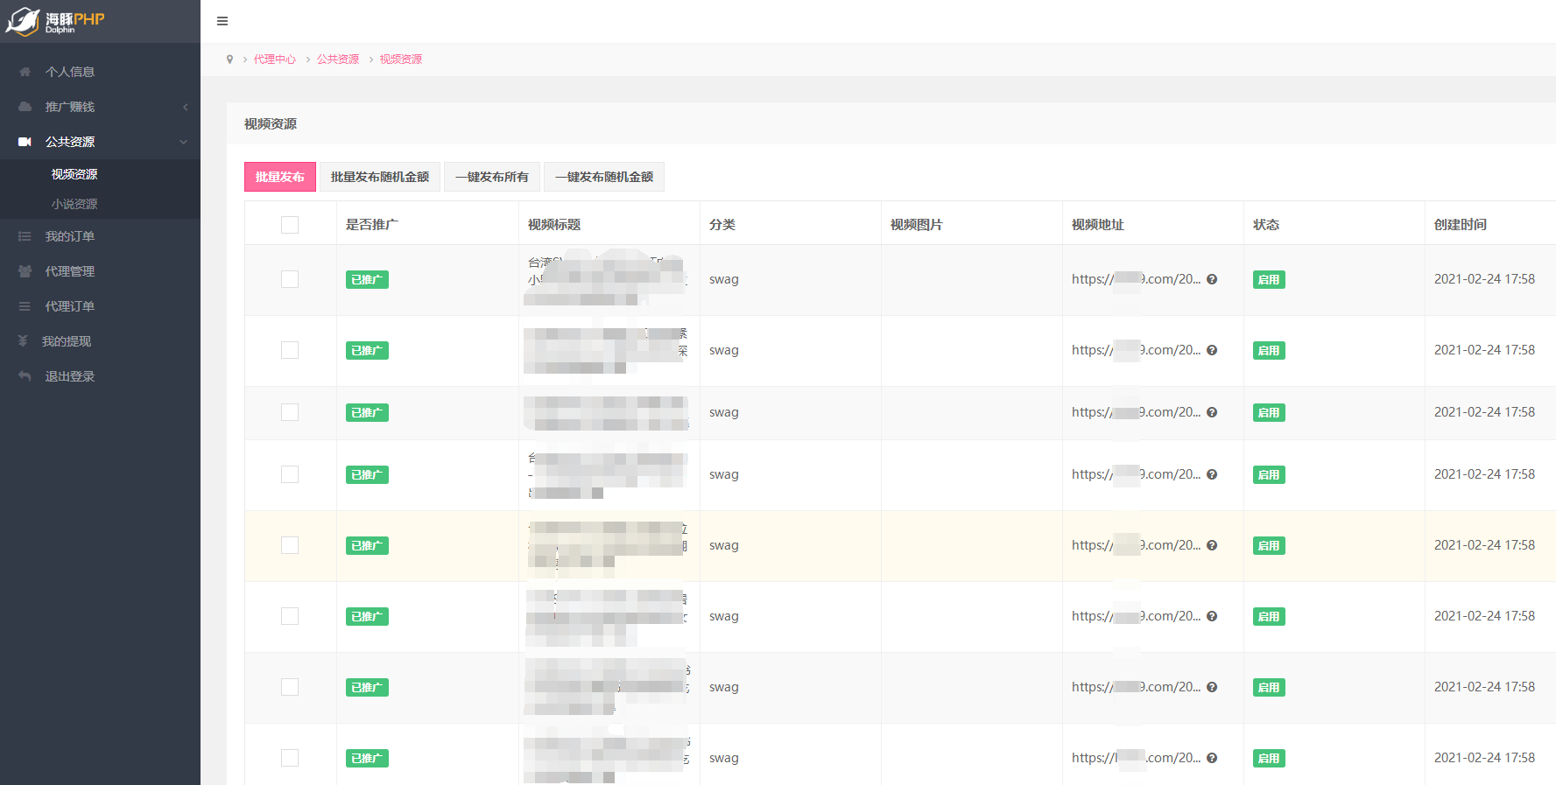Click the location pin breadcrumb icon

(229, 60)
